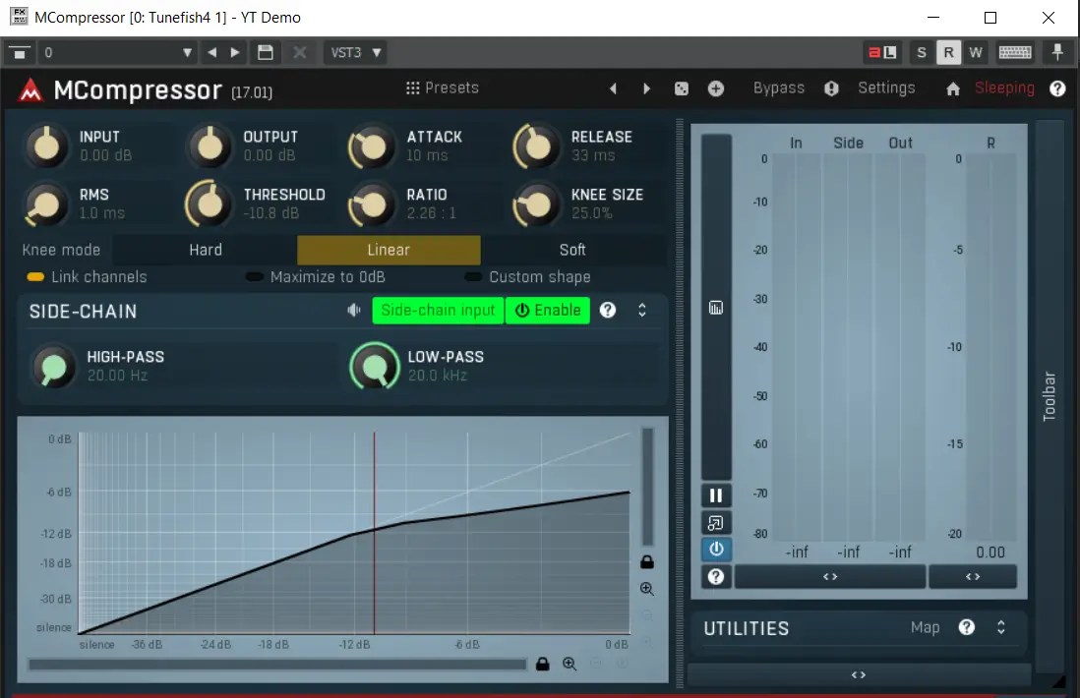The height and width of the screenshot is (698, 1080).
Task: Toggle the Side-chain input button
Action: [x=438, y=311]
